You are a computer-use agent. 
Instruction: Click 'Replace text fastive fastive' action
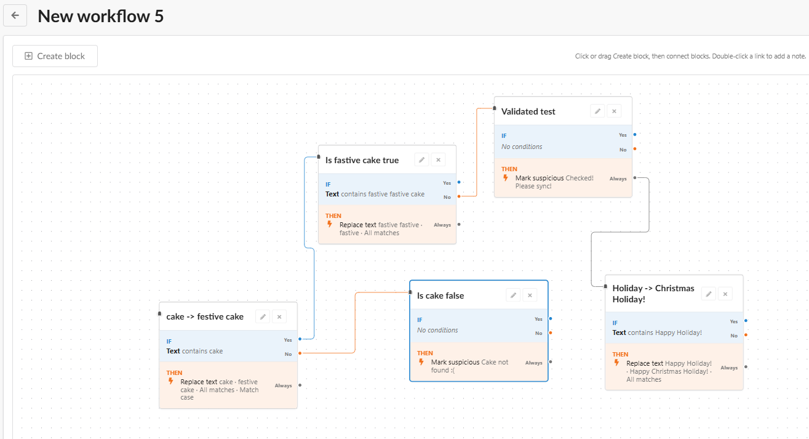(380, 229)
